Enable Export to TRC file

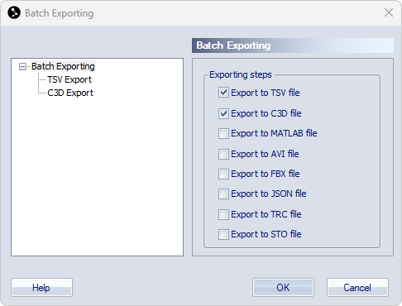(x=223, y=214)
